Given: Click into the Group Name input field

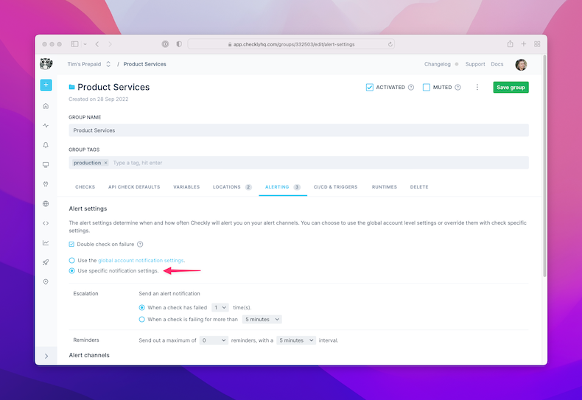Looking at the screenshot, I should point(298,130).
